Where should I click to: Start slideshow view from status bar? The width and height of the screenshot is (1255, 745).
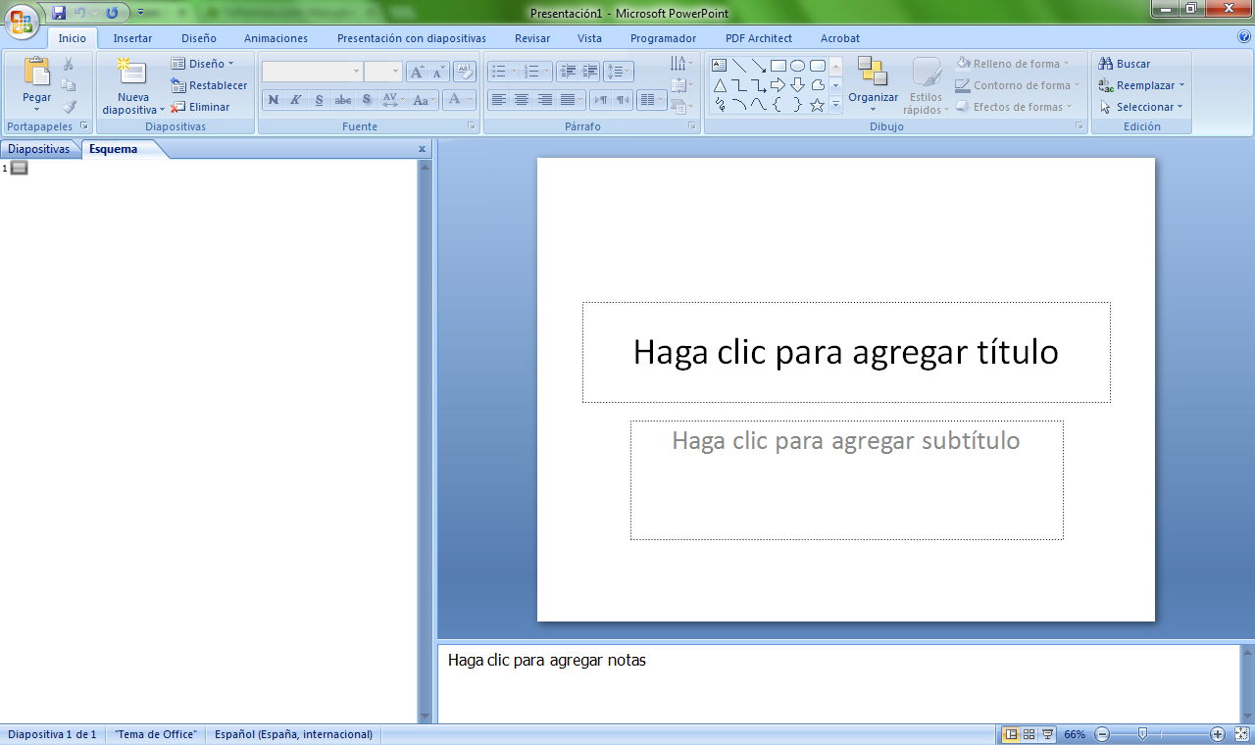[x=1047, y=734]
